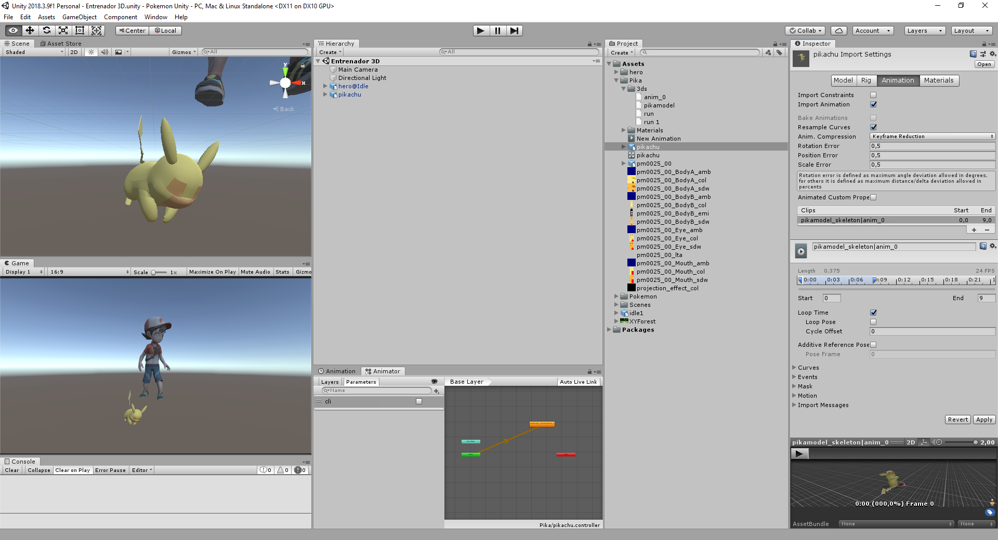
Task: Toggle Animator layer visibility eye icon
Action: point(435,382)
